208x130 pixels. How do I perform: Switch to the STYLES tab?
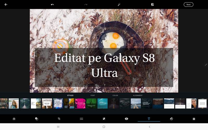click(x=70, y=95)
